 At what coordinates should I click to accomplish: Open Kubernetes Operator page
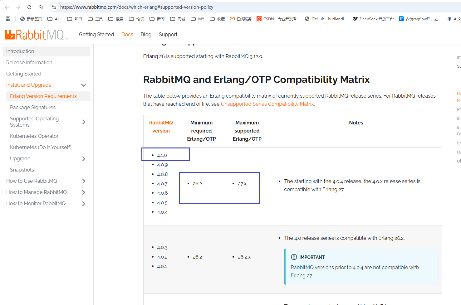click(34, 136)
